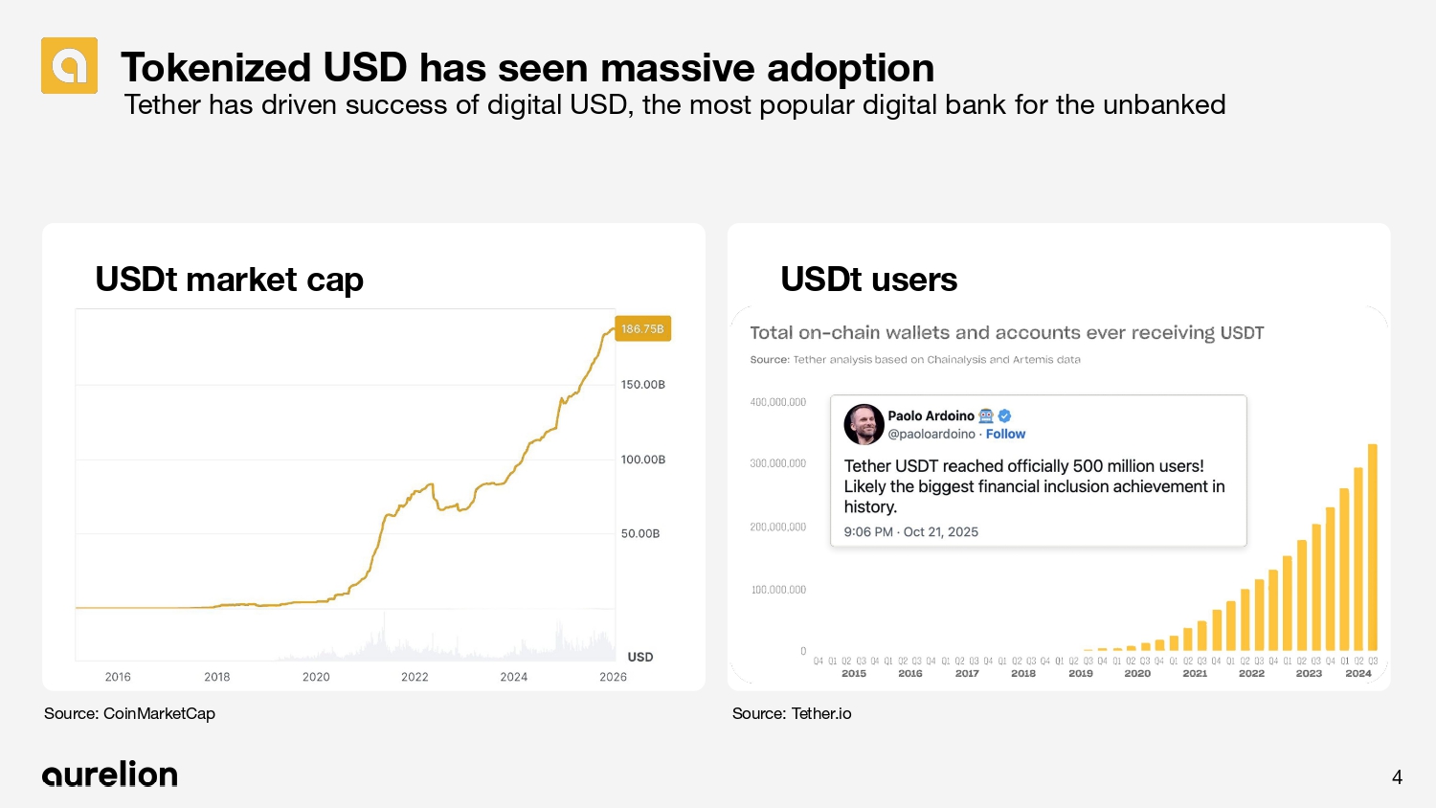Click the USD currency label under the chart
This screenshot has width=1436, height=808.
click(x=639, y=657)
